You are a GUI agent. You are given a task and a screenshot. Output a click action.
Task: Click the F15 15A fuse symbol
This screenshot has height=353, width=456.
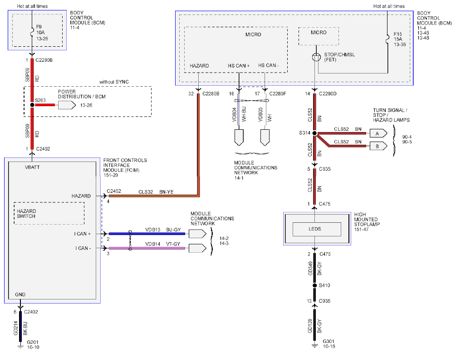pyautogui.click(x=387, y=39)
